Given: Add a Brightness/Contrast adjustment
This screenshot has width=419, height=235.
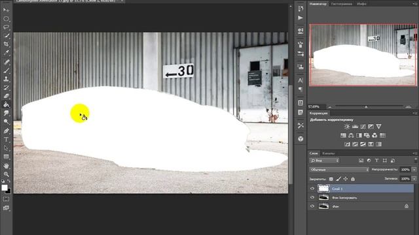Looking at the screenshot, I should point(347,127).
